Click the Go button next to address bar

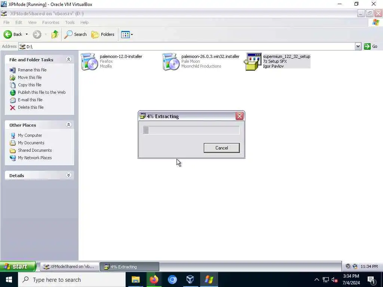[x=371, y=46]
